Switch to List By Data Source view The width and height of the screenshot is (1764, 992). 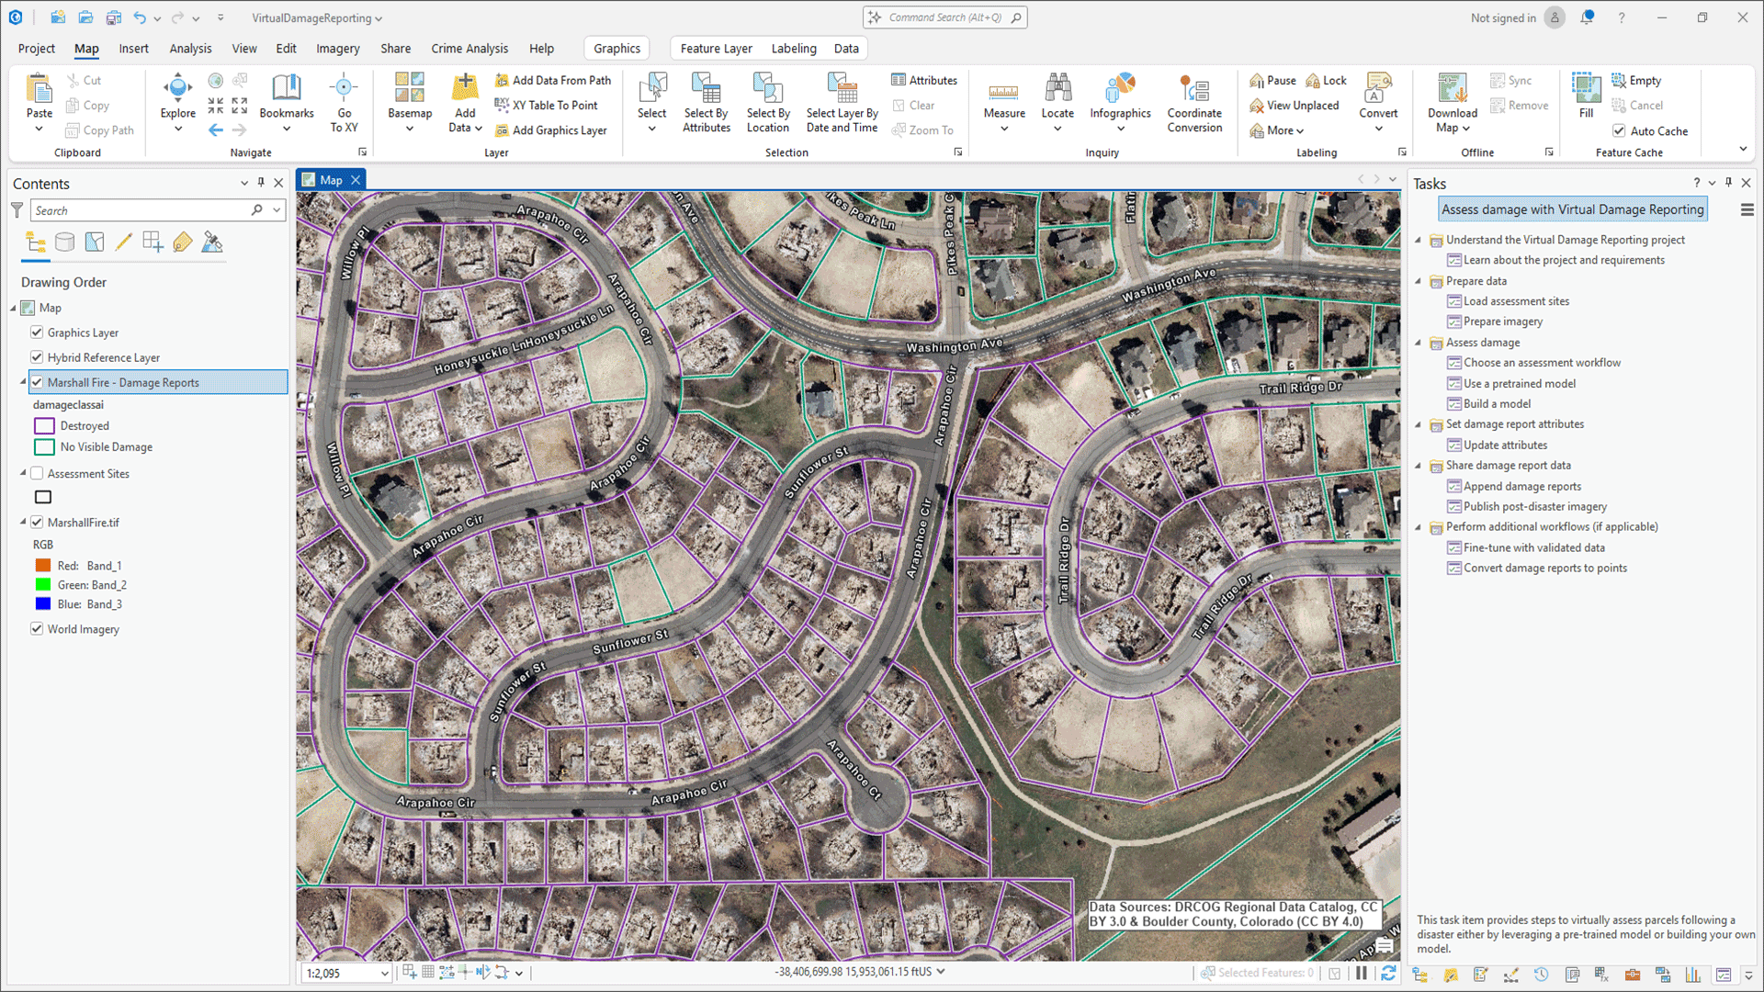click(x=64, y=242)
